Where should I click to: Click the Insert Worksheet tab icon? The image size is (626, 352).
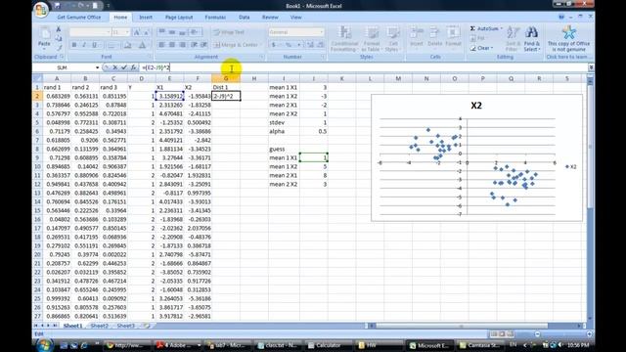[147, 326]
